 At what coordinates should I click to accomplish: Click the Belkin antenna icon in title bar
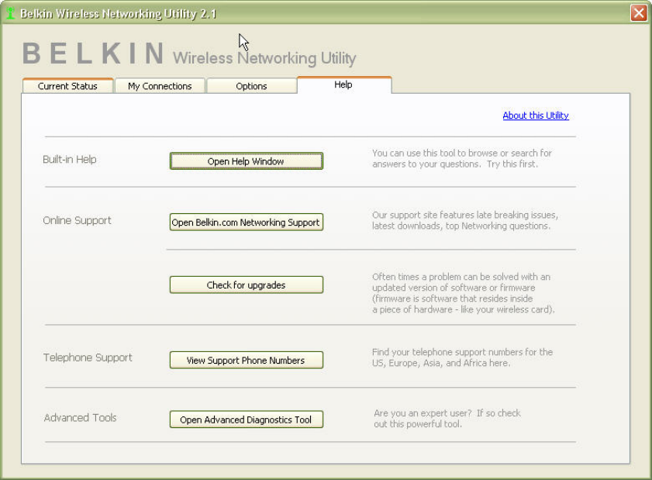click(x=10, y=13)
